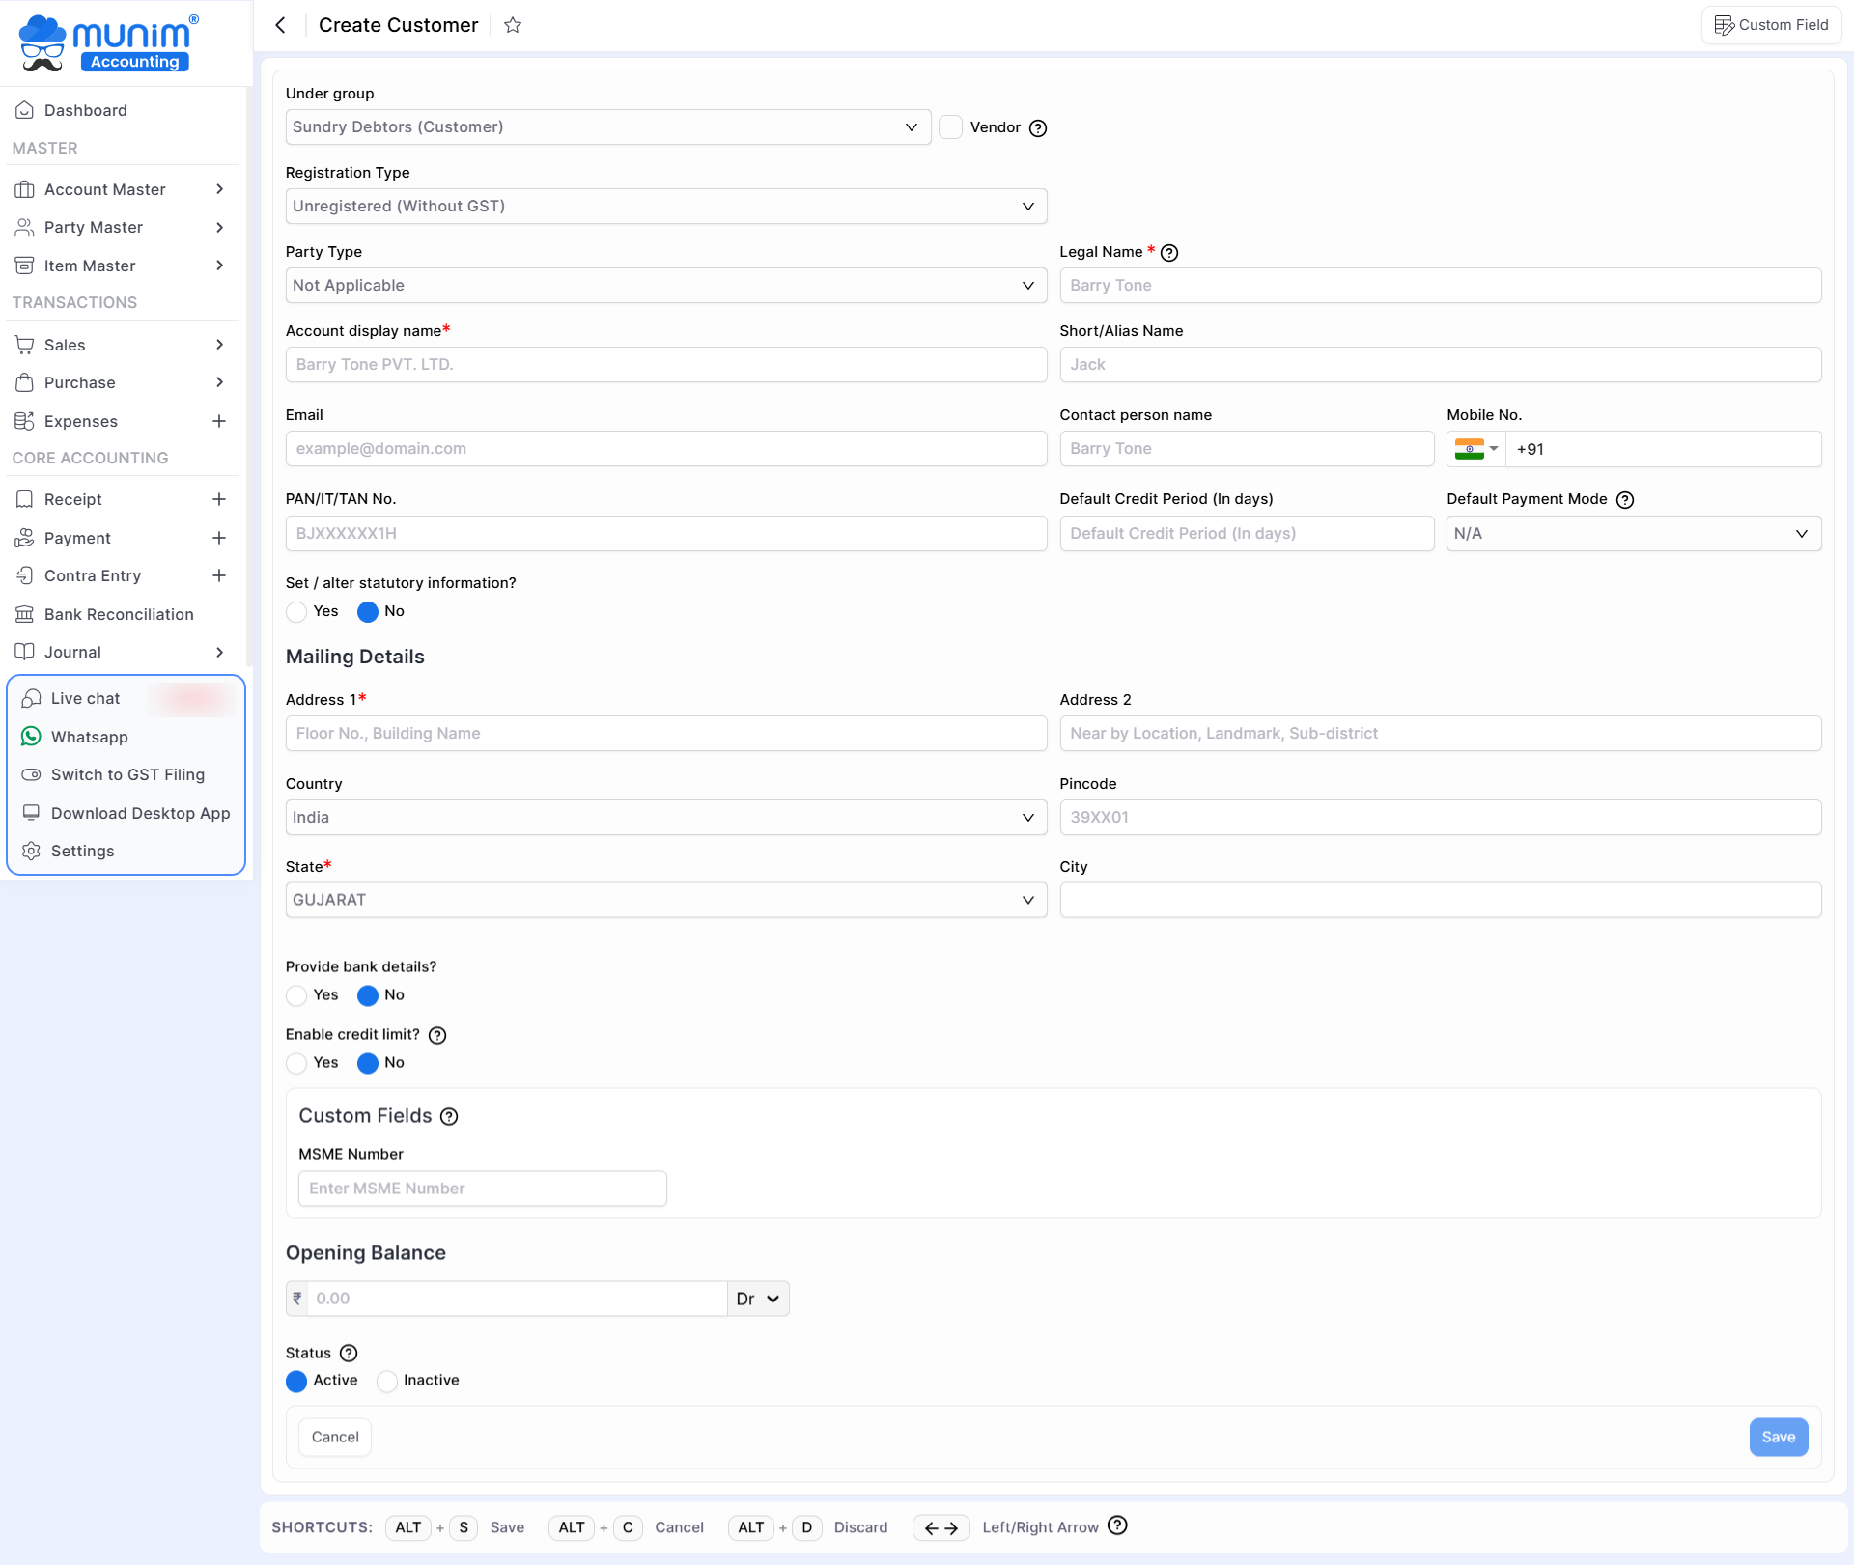The width and height of the screenshot is (1854, 1567).
Task: Open the State dropdown showing GUJARAT
Action: point(666,900)
